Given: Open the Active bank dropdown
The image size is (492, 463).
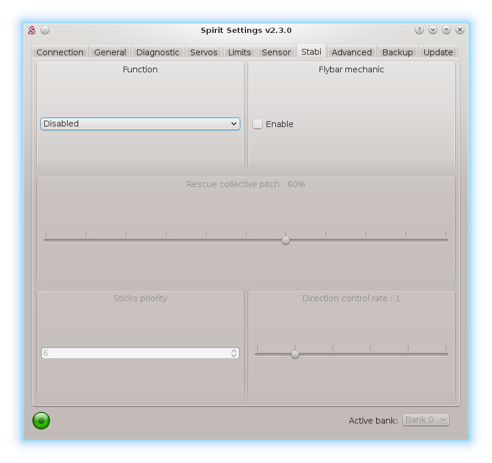Looking at the screenshot, I should pos(425,419).
